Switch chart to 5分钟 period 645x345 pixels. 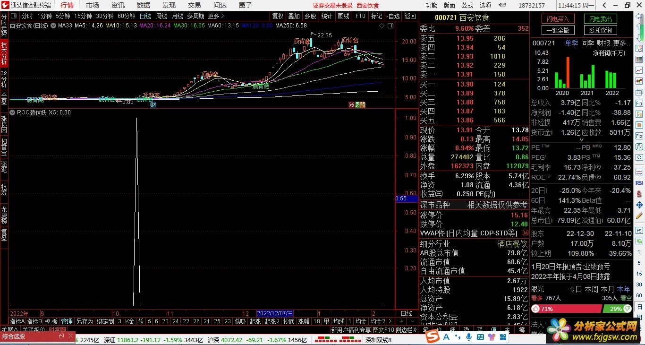click(x=63, y=16)
